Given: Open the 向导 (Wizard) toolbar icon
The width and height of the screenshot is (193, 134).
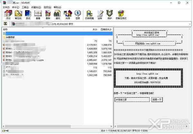Looking at the screenshot, I should pyautogui.click(x=68, y=13).
